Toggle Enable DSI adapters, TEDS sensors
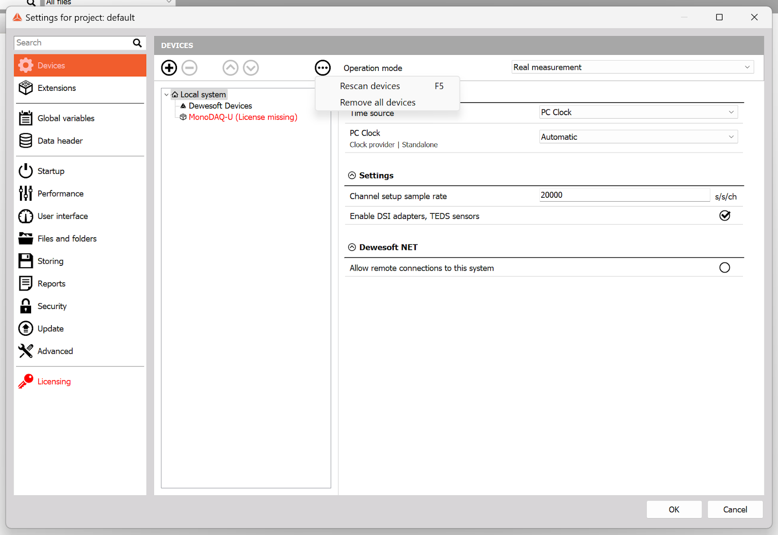Image resolution: width=778 pixels, height=535 pixels. [x=725, y=216]
